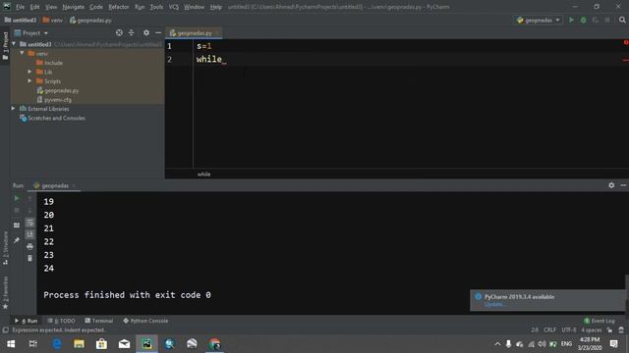Image resolution: width=629 pixels, height=353 pixels.
Task: Expand the Lib folder
Action: 29,72
